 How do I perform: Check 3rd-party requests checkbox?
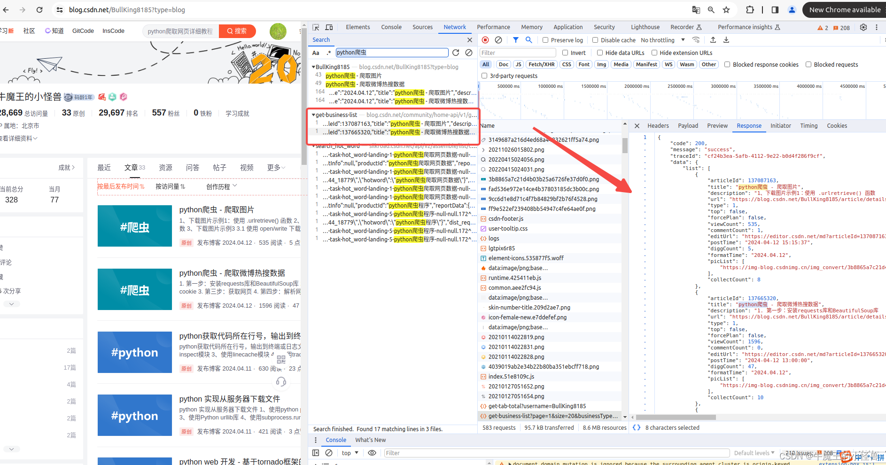tap(484, 76)
